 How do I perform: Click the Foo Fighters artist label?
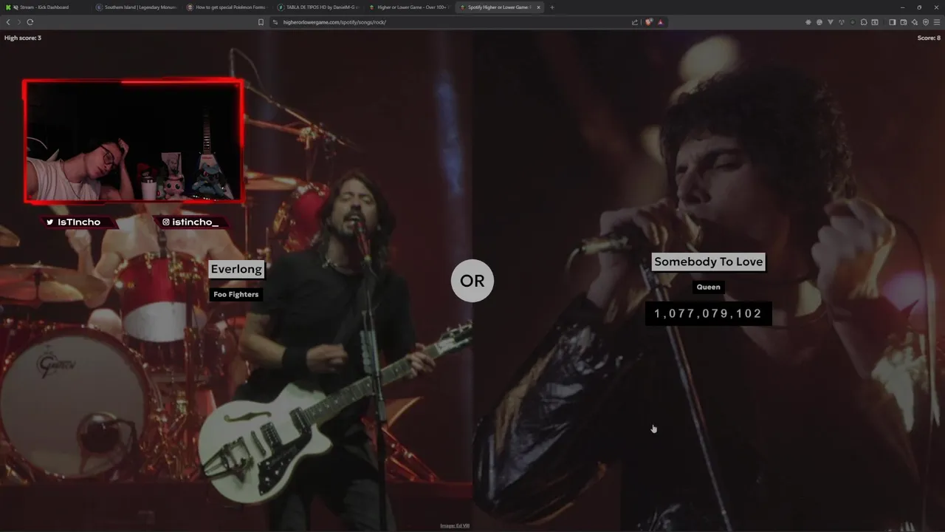point(236,294)
